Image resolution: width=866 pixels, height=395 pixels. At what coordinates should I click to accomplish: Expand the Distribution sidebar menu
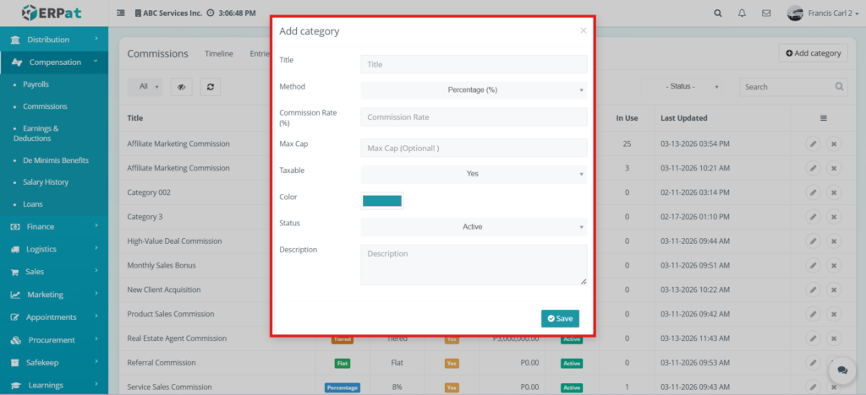click(x=54, y=40)
